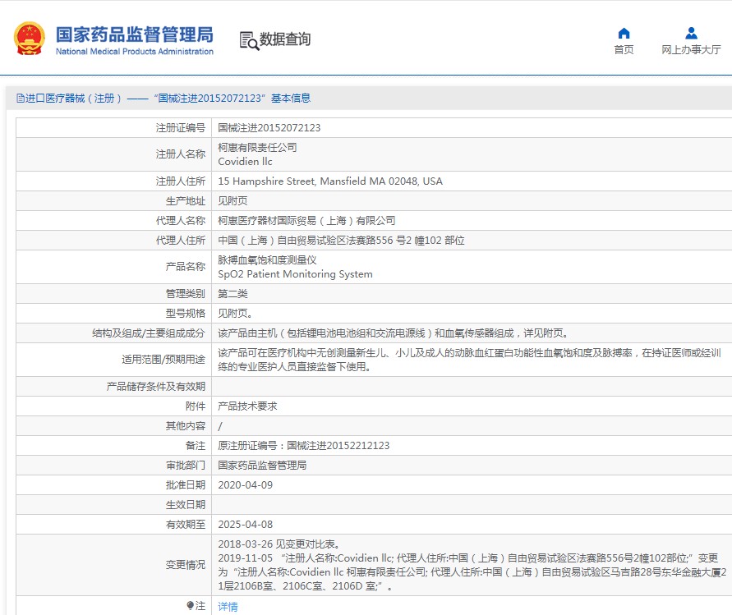
Task: Select the 有效期至 label
Action: click(186, 525)
